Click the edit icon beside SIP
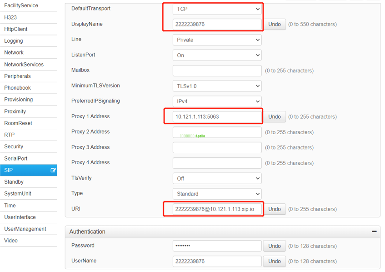This screenshot has width=385, height=272. click(53, 170)
